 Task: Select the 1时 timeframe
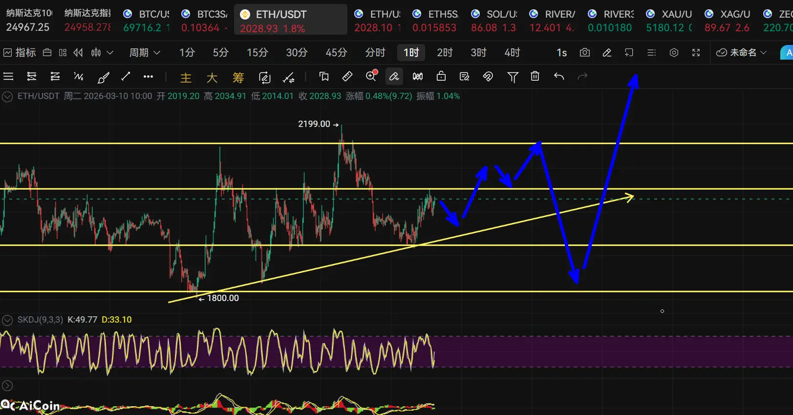[411, 52]
